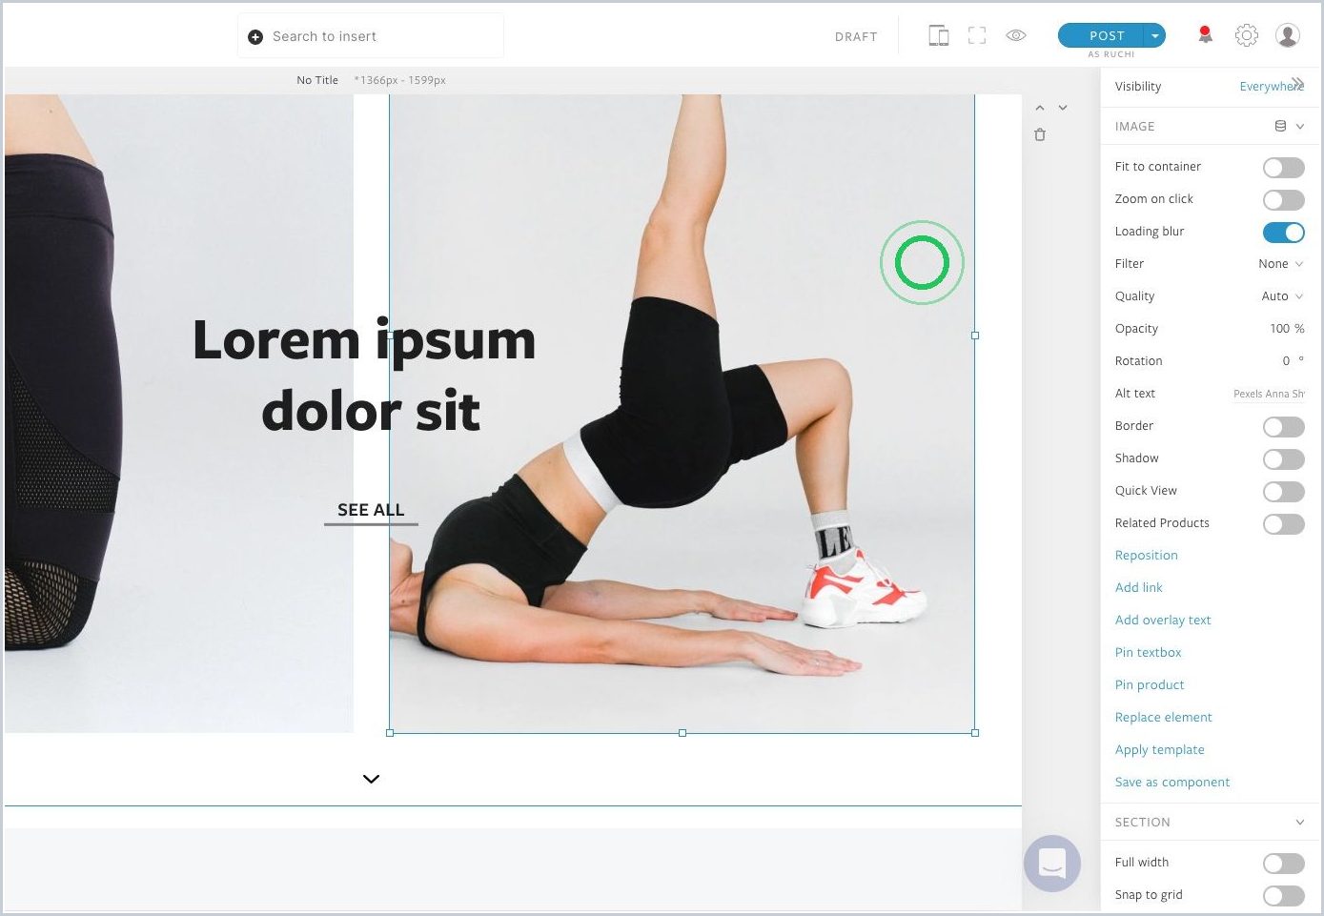Open notifications bell icon
1324x916 pixels.
pyautogui.click(x=1206, y=35)
